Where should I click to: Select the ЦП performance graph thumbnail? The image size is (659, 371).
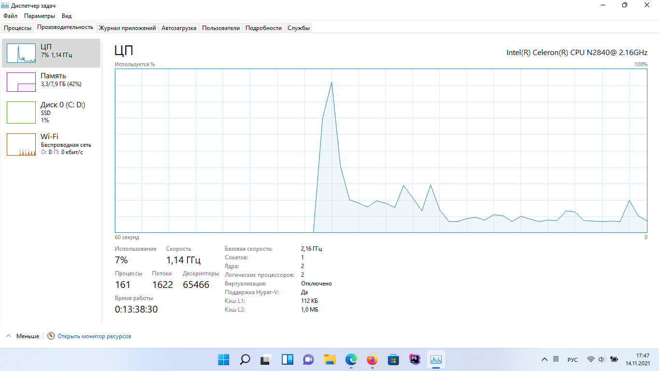pos(21,53)
